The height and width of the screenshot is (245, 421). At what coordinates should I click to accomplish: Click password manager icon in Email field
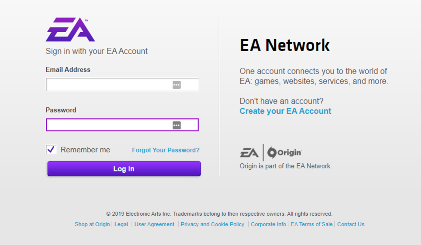[176, 85]
